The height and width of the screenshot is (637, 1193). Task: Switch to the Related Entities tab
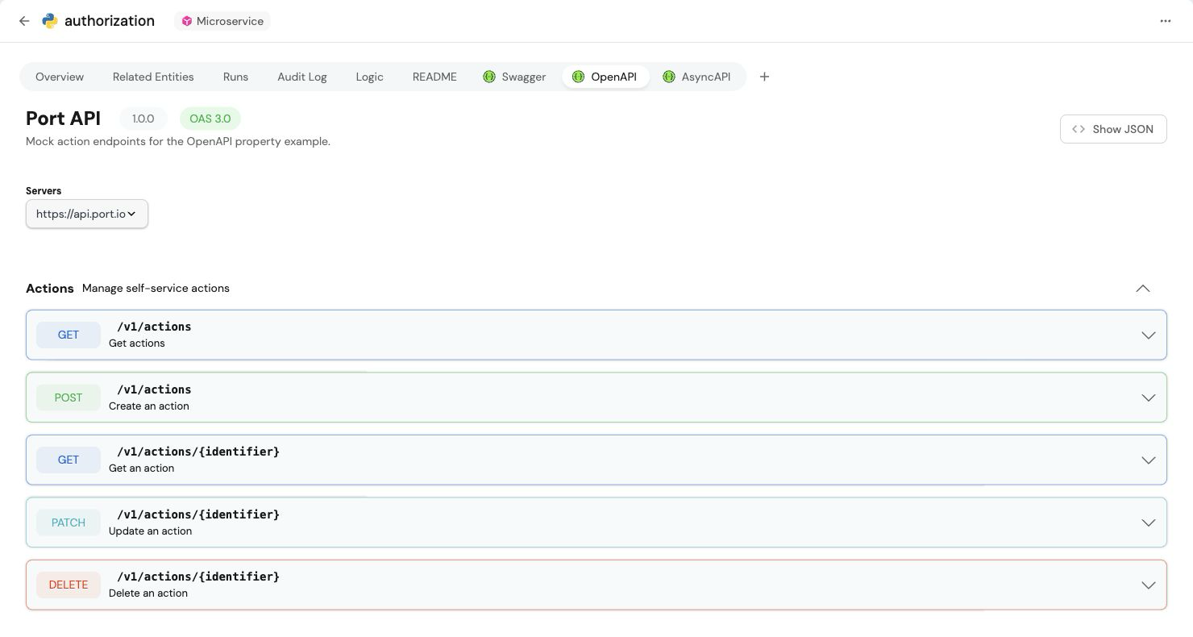pyautogui.click(x=153, y=77)
